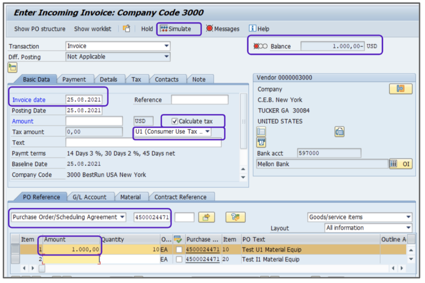Click the items table horizontal scrollbar
The width and height of the screenshot is (425, 283).
(x=214, y=269)
